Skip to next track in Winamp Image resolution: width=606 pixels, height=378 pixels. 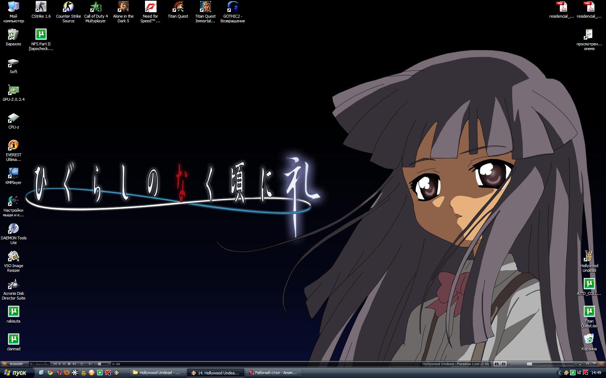(x=74, y=364)
